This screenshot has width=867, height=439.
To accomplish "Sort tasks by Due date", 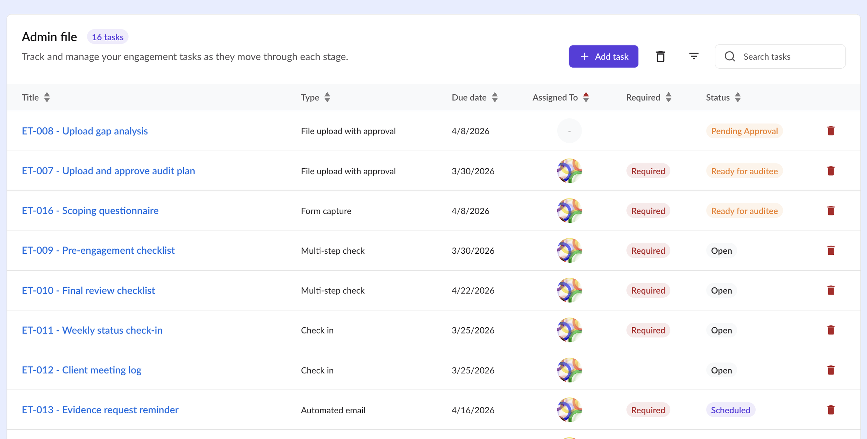I will coord(495,98).
